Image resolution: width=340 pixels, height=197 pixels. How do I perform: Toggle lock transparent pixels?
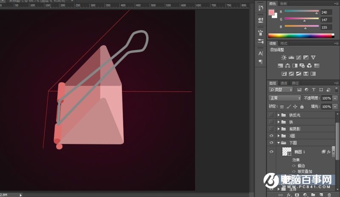coord(282,107)
